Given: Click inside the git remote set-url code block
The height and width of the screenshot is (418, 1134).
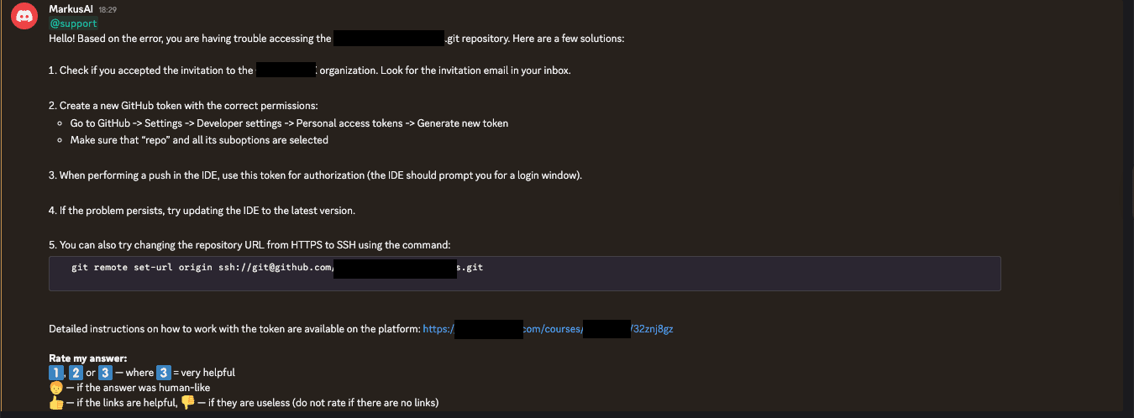Looking at the screenshot, I should (x=524, y=274).
